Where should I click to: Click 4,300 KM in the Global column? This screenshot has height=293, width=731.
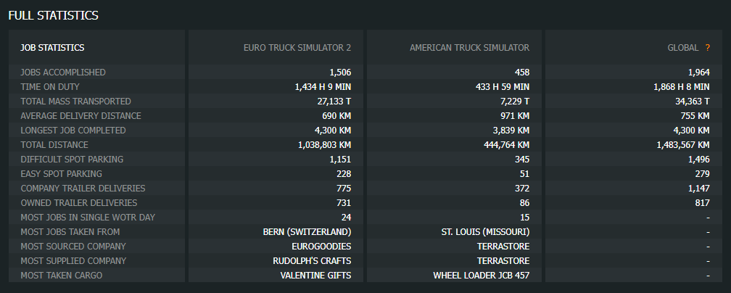(691, 130)
